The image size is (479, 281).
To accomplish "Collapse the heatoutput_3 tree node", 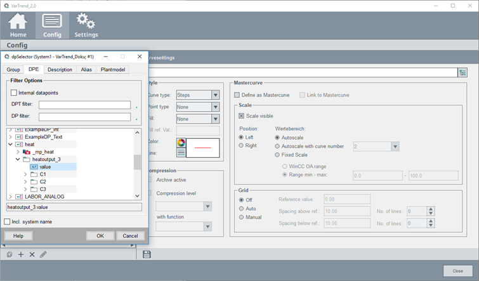I will pyautogui.click(x=18, y=159).
